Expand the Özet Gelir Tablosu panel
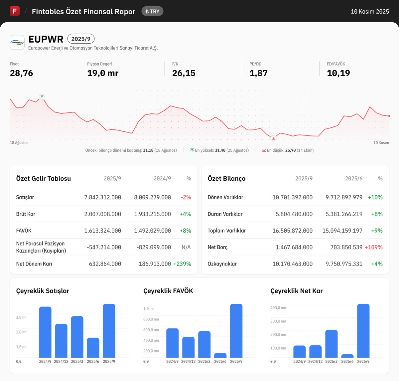The height and width of the screenshot is (381, 399). [x=43, y=178]
